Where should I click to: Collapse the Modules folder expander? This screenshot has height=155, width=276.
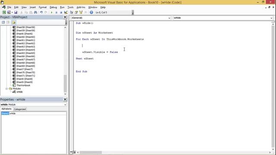tap(7, 89)
